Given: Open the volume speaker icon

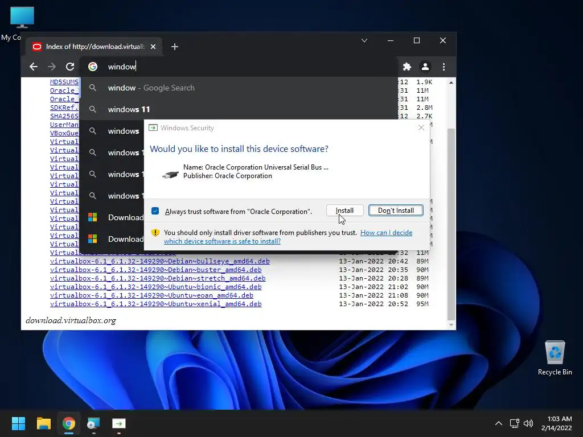Looking at the screenshot, I should pos(528,423).
